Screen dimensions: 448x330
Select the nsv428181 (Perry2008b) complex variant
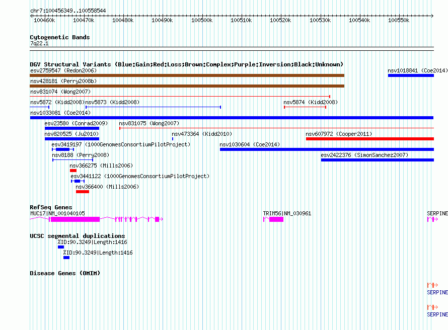tap(187, 86)
